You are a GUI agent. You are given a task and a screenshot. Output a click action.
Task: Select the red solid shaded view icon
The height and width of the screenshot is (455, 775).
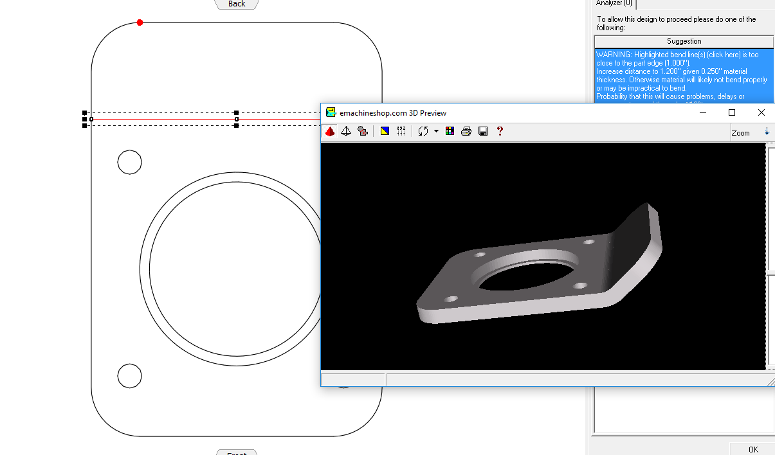point(330,131)
